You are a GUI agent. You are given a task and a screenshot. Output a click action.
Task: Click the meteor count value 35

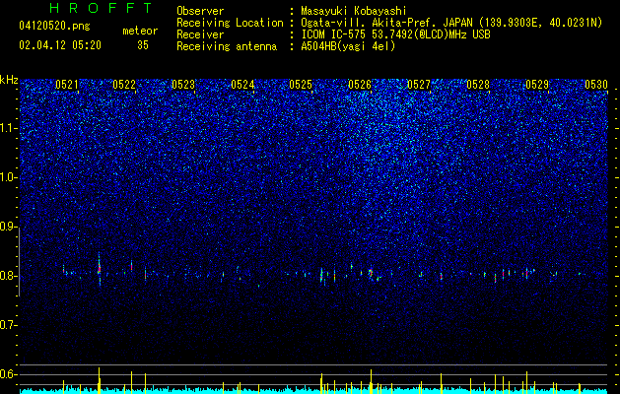tap(143, 45)
